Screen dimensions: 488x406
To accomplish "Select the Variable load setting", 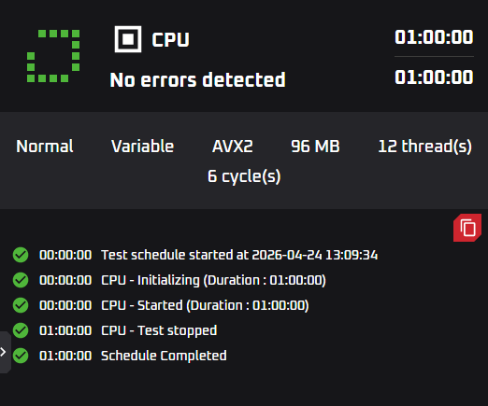I will 143,147.
